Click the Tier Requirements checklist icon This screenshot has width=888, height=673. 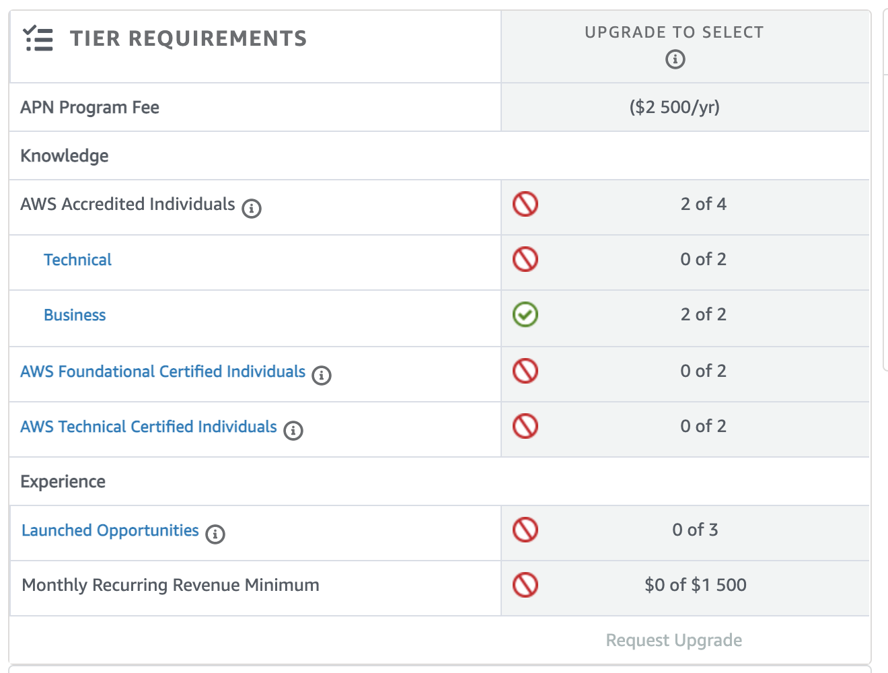click(x=38, y=39)
